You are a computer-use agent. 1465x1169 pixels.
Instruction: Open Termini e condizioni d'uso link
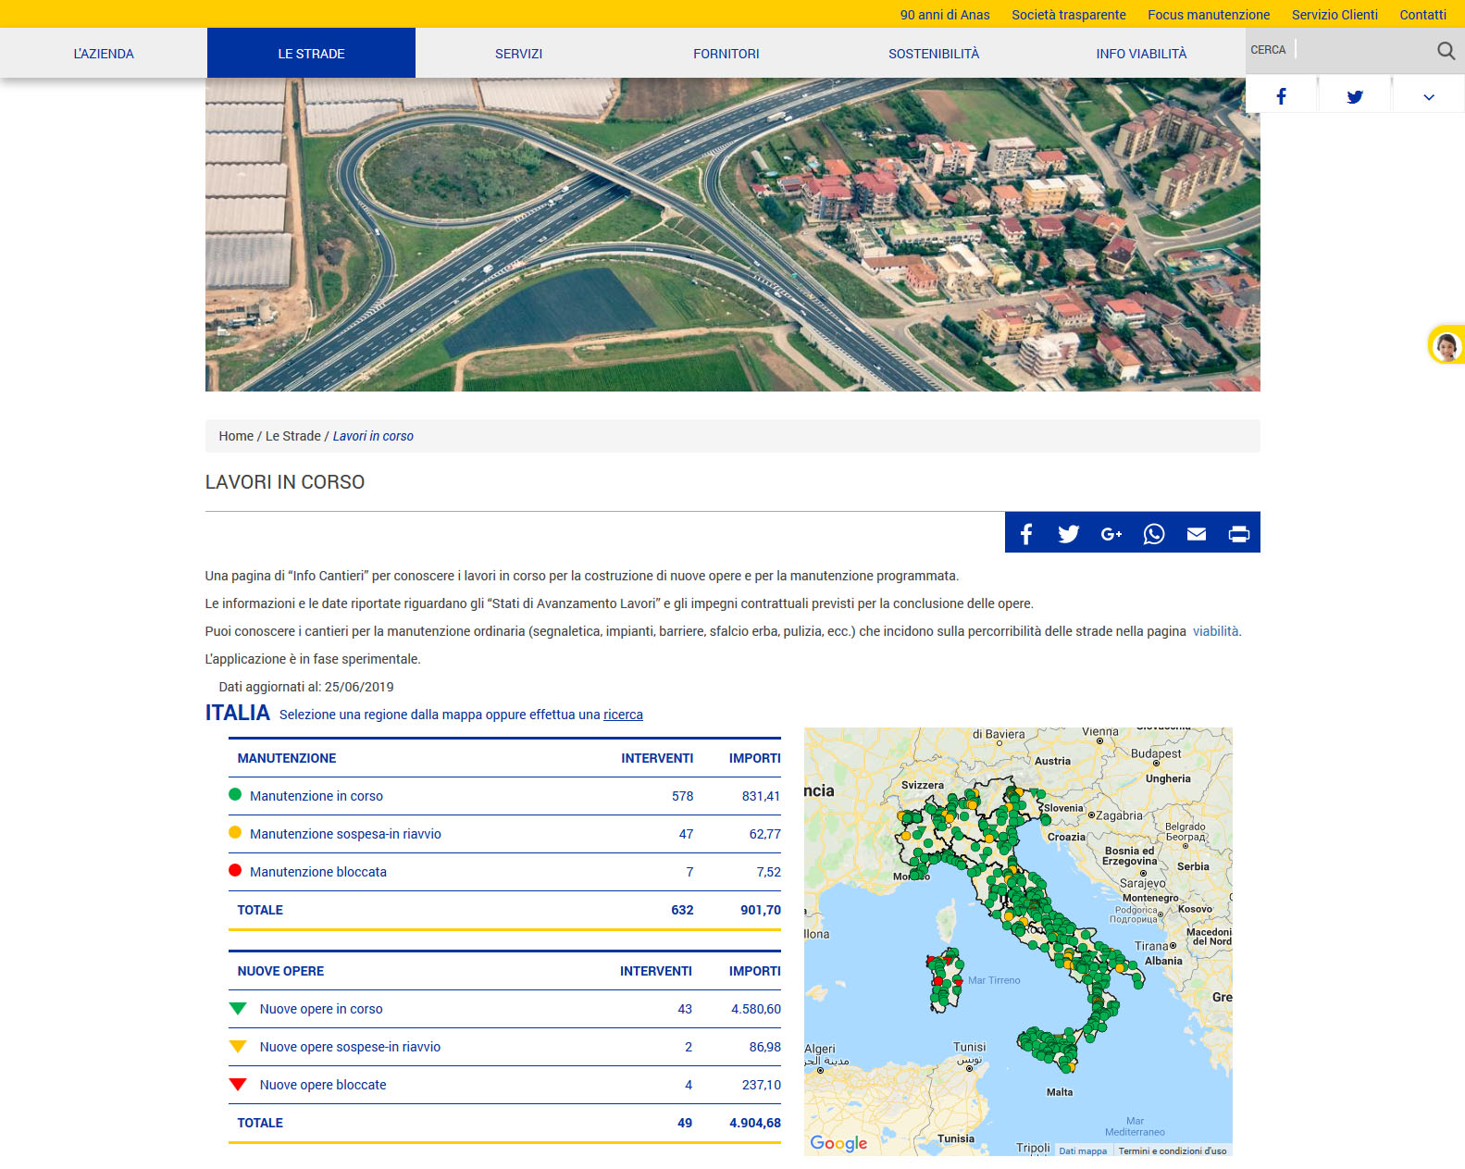[x=1173, y=1151]
